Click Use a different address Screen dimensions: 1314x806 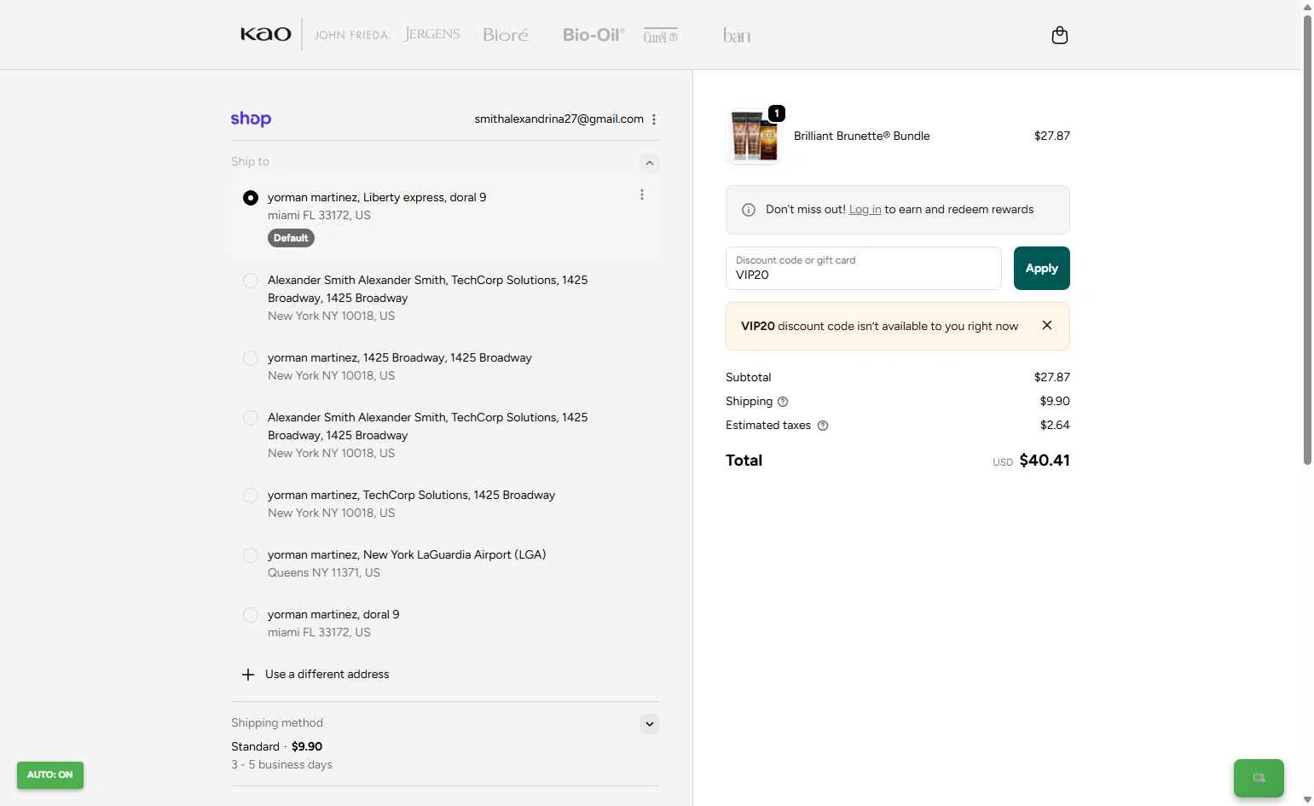pos(327,675)
